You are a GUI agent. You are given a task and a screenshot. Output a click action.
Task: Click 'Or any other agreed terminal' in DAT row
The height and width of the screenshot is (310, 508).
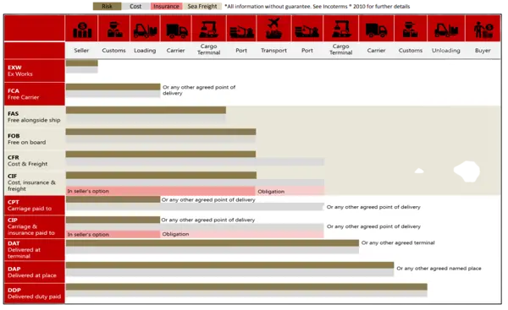398,242
